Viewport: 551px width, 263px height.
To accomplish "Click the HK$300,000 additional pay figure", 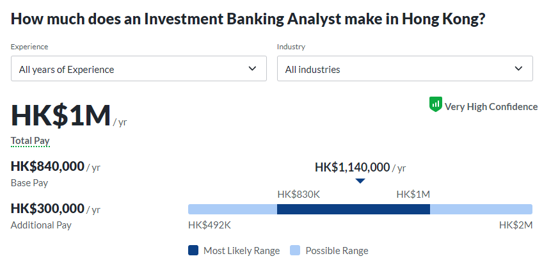I will click(x=47, y=208).
